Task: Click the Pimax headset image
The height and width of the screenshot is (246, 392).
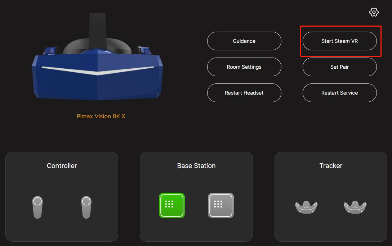Action: tap(98, 57)
